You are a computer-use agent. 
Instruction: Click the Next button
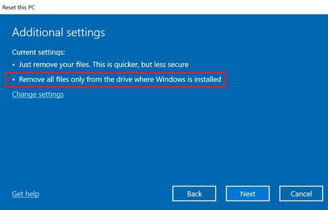pyautogui.click(x=248, y=194)
